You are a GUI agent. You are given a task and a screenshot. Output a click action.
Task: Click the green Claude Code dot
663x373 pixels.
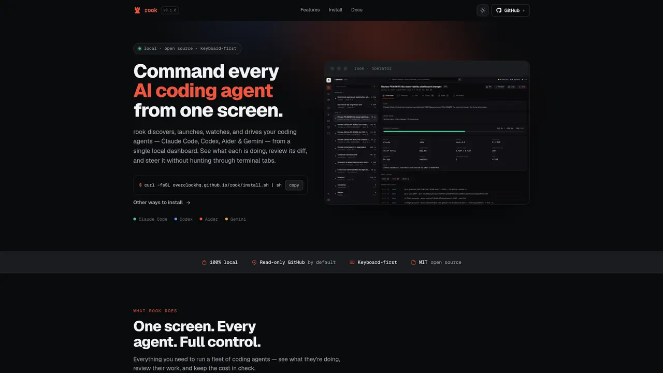[135, 219]
